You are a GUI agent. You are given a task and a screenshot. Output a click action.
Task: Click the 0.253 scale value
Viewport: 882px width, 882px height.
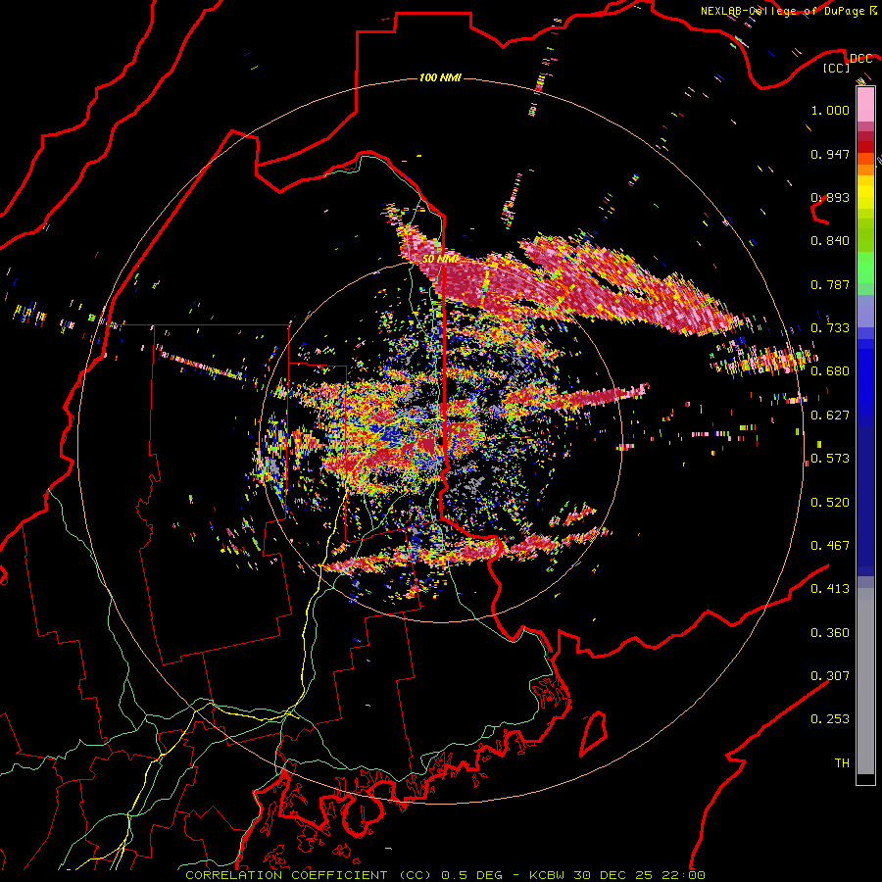pos(830,719)
